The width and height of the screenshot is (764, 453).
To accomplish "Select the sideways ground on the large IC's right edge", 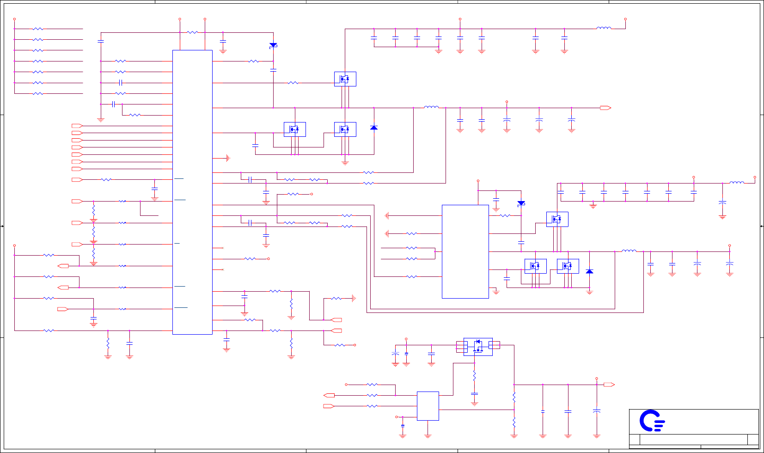I will [x=228, y=158].
